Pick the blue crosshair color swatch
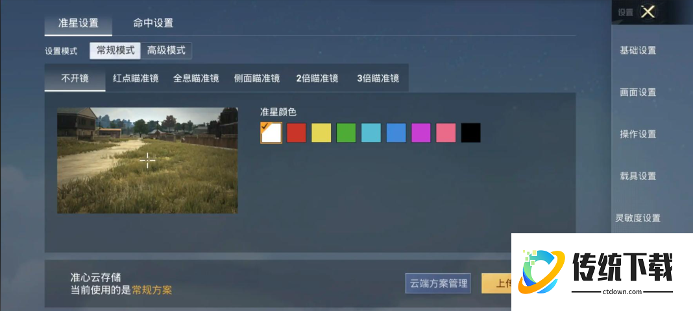Image resolution: width=693 pixels, height=311 pixels. pos(396,133)
